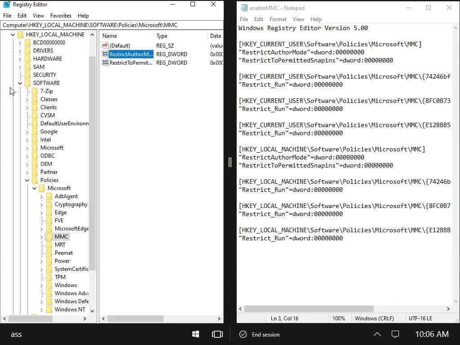The image size is (460, 345).
Task: Click the Data column header
Action: tap(215, 36)
